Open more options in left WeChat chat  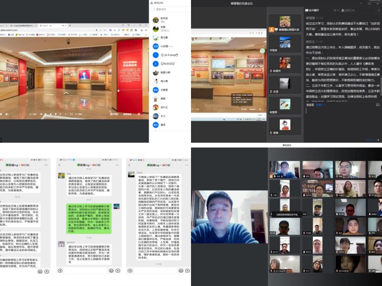(x=46, y=165)
